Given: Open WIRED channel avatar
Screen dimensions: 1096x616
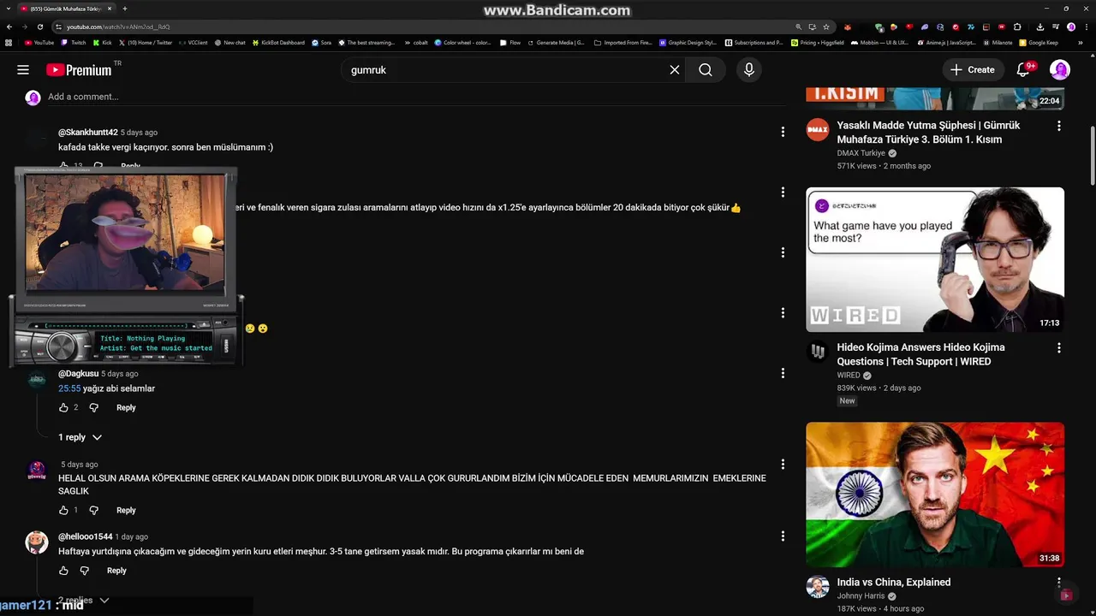Looking at the screenshot, I should coord(818,352).
